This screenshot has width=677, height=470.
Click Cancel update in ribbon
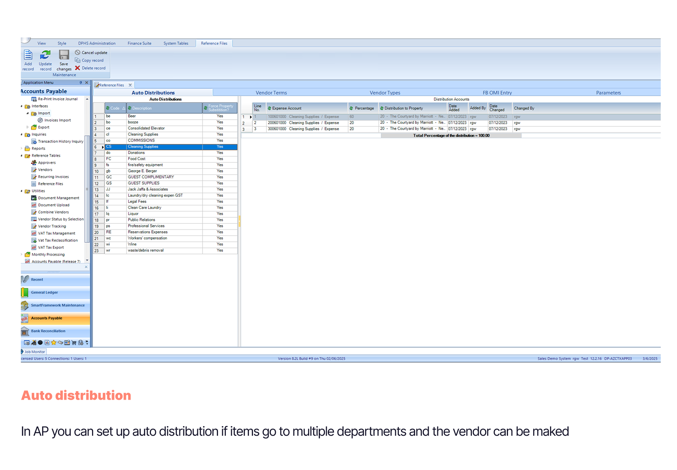click(x=91, y=52)
